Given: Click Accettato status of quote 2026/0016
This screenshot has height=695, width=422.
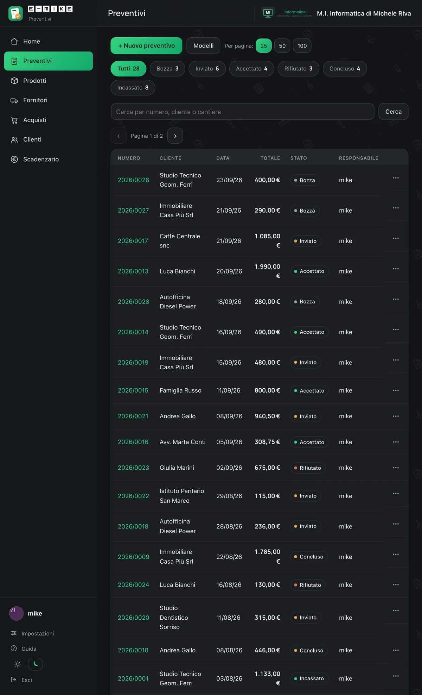Looking at the screenshot, I should 309,442.
